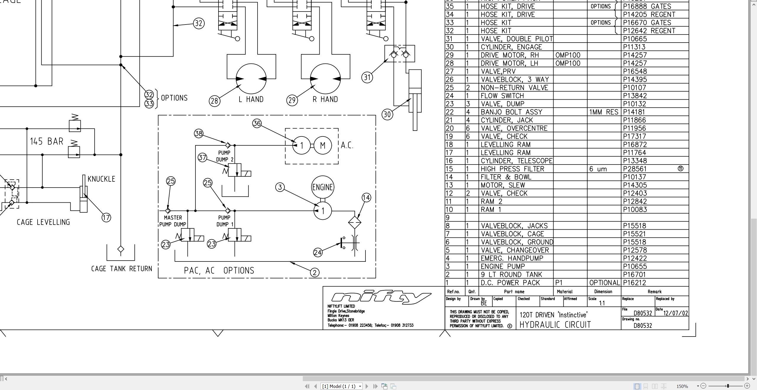The image size is (757, 390).
Task: Open the 150% zoom level dropdown
Action: point(698,386)
